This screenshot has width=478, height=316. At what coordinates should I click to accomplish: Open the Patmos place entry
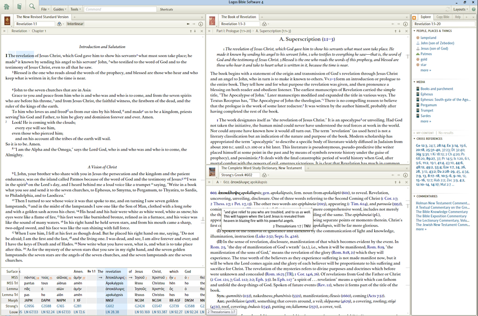coord(426,54)
